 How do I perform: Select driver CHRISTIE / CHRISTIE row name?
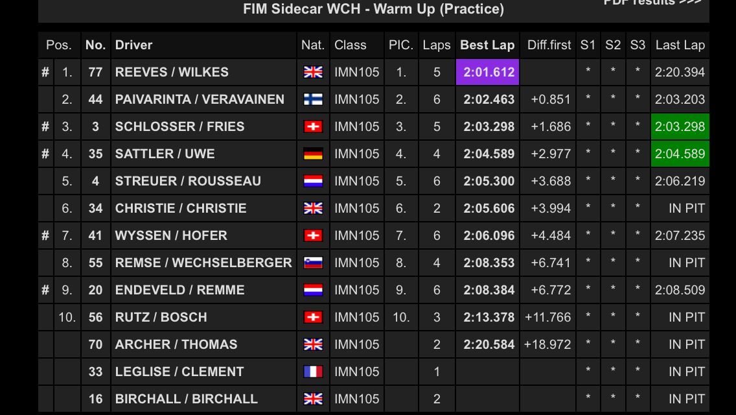pos(181,208)
